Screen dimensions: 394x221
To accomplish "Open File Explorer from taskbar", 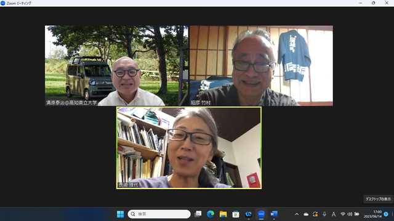I will click(223, 214).
